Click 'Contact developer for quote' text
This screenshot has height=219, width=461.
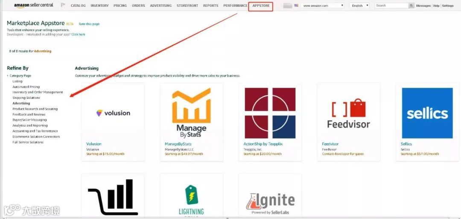click(343, 154)
